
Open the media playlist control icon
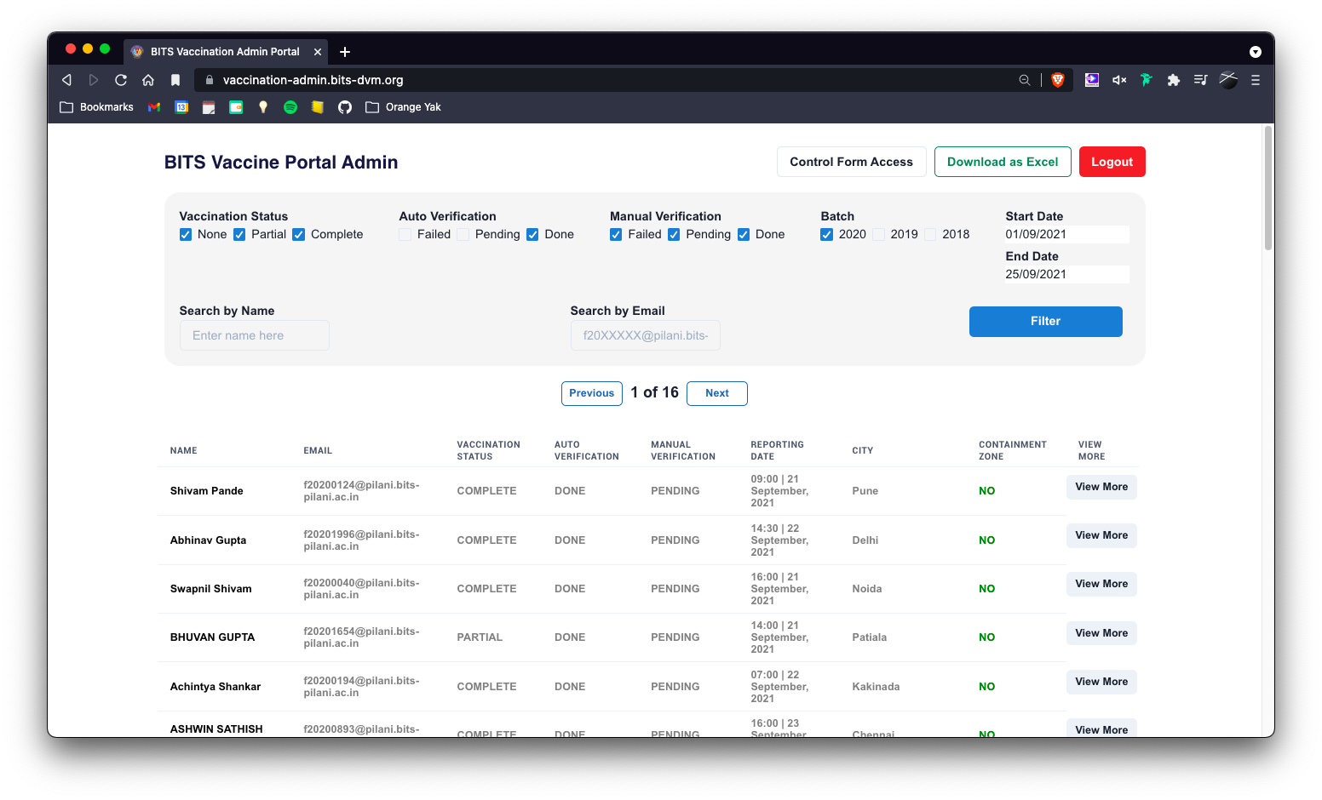1201,80
